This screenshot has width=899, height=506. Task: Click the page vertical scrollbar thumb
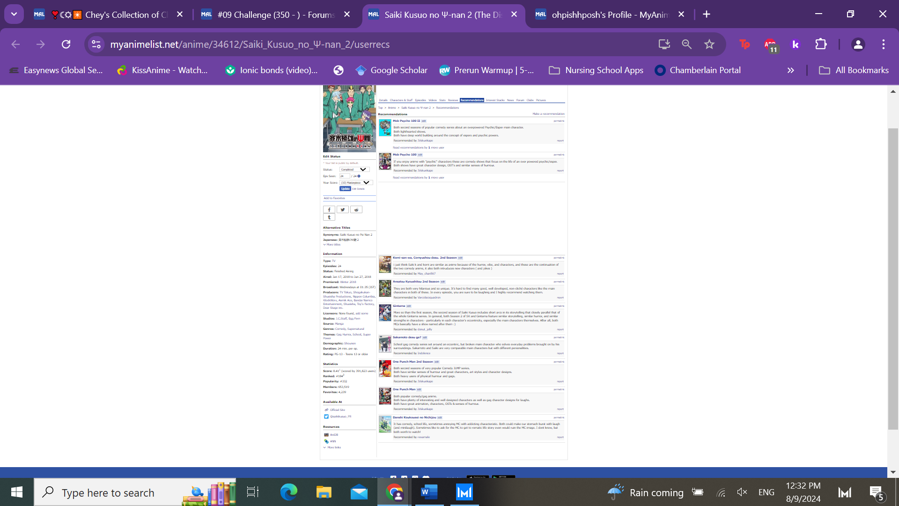tap(893, 279)
